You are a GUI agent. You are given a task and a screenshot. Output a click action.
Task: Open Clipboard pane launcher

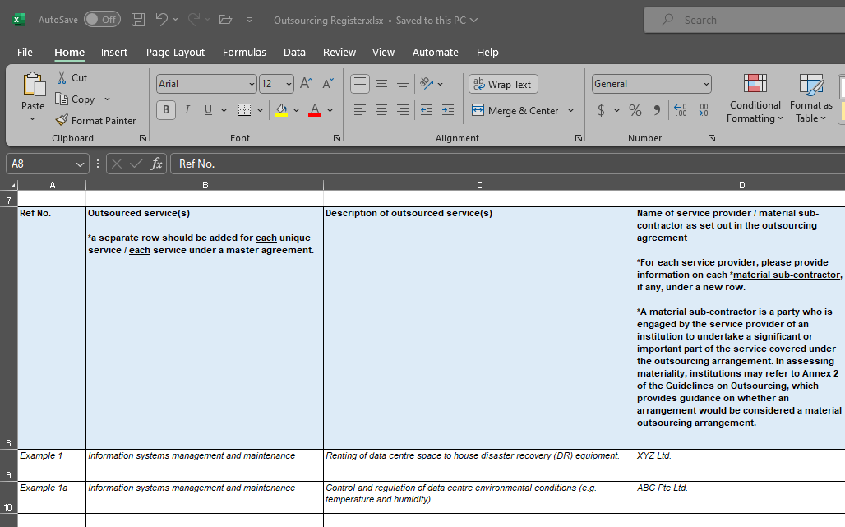pos(143,138)
